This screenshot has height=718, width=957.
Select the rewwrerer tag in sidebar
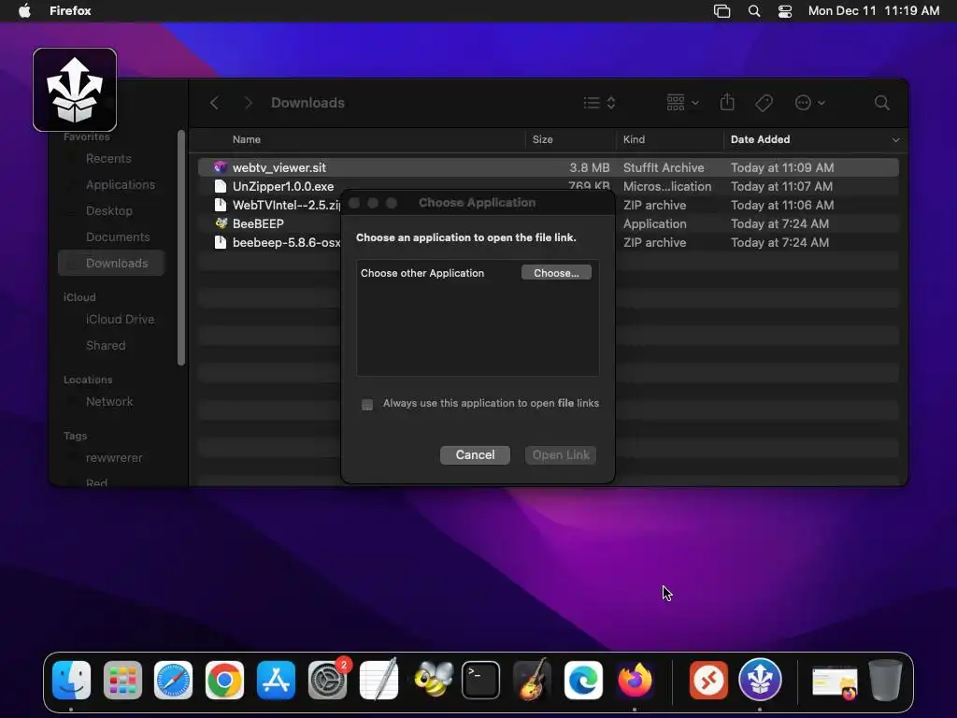114,458
